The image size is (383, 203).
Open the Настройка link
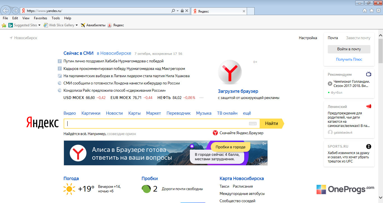coord(308,38)
